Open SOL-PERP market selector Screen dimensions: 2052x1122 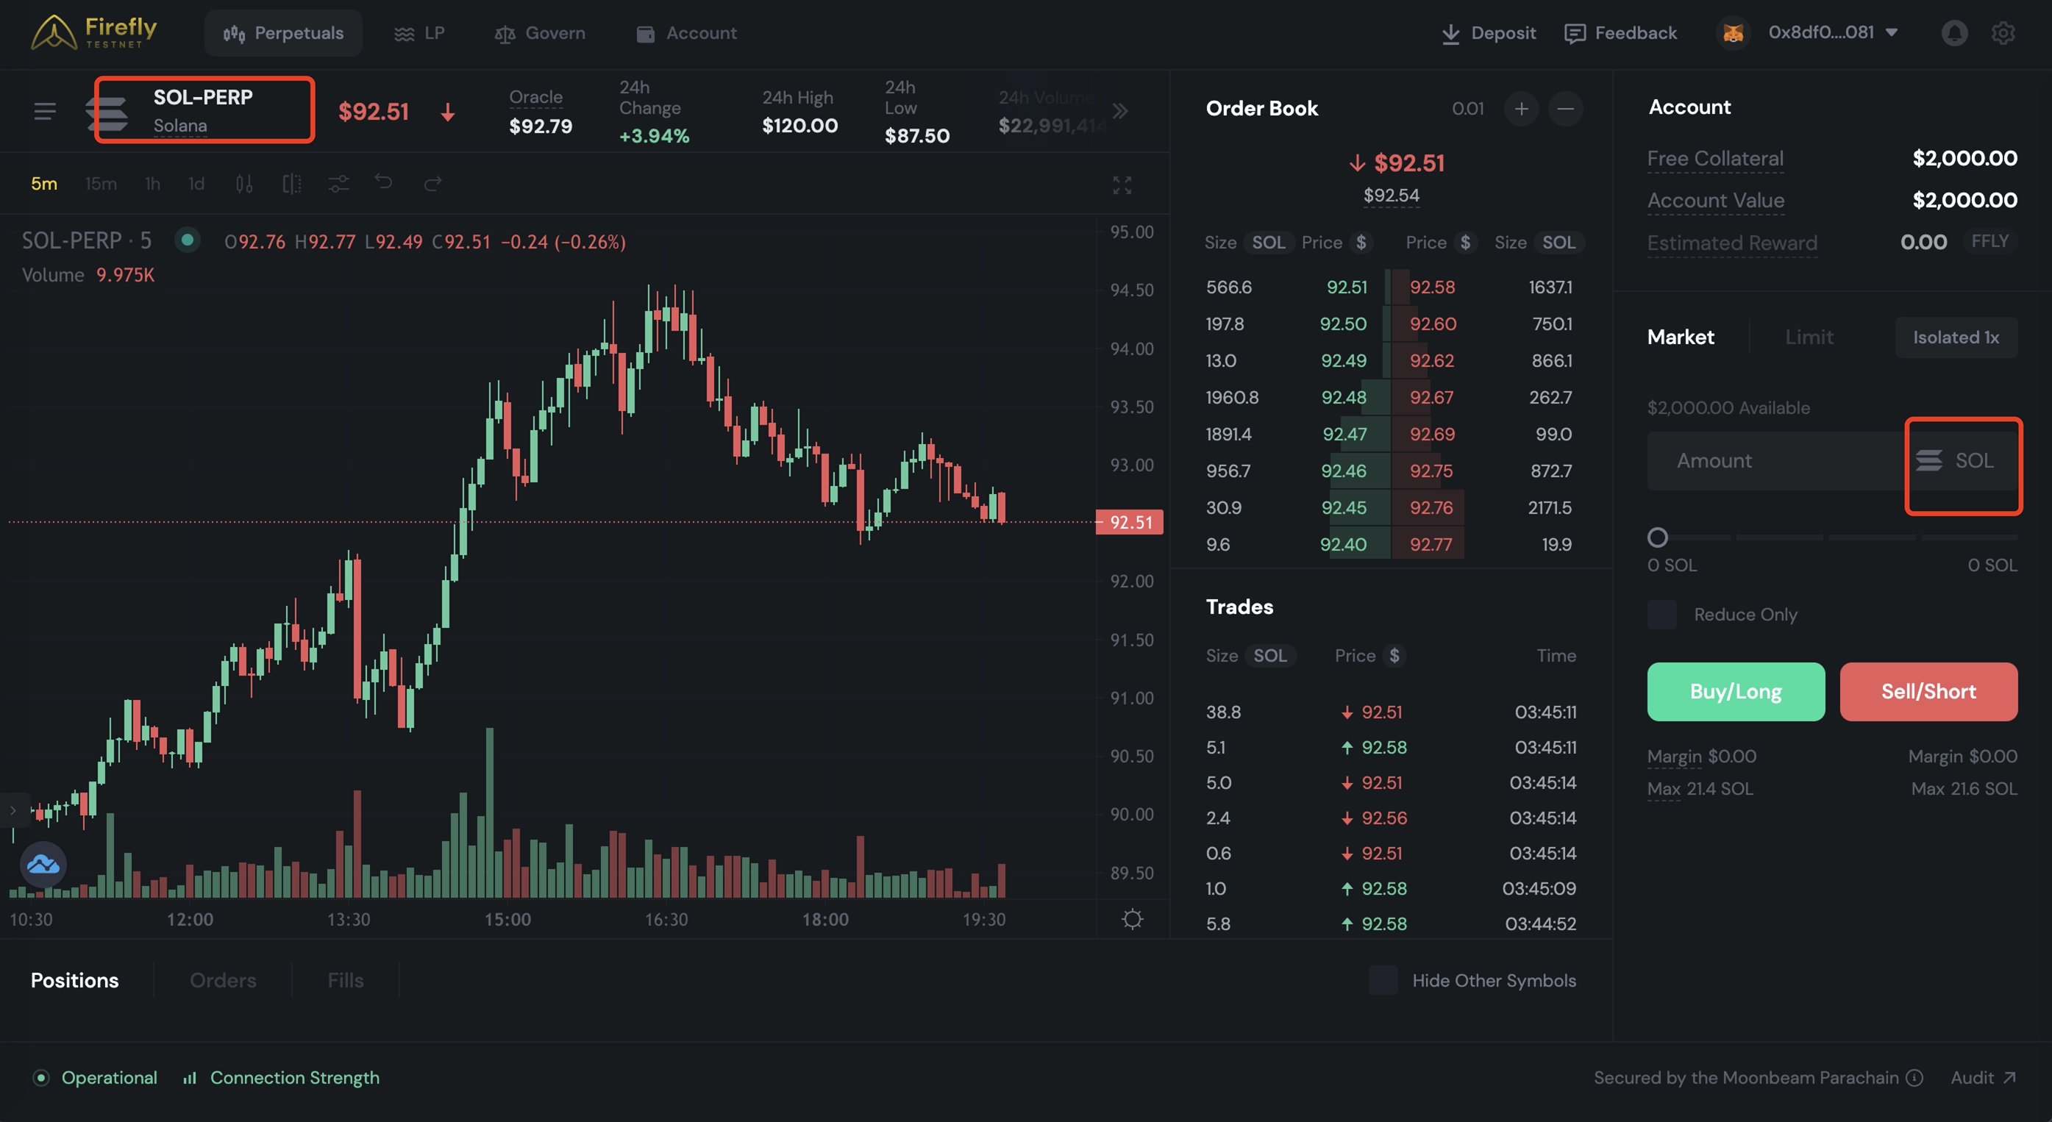pos(204,110)
